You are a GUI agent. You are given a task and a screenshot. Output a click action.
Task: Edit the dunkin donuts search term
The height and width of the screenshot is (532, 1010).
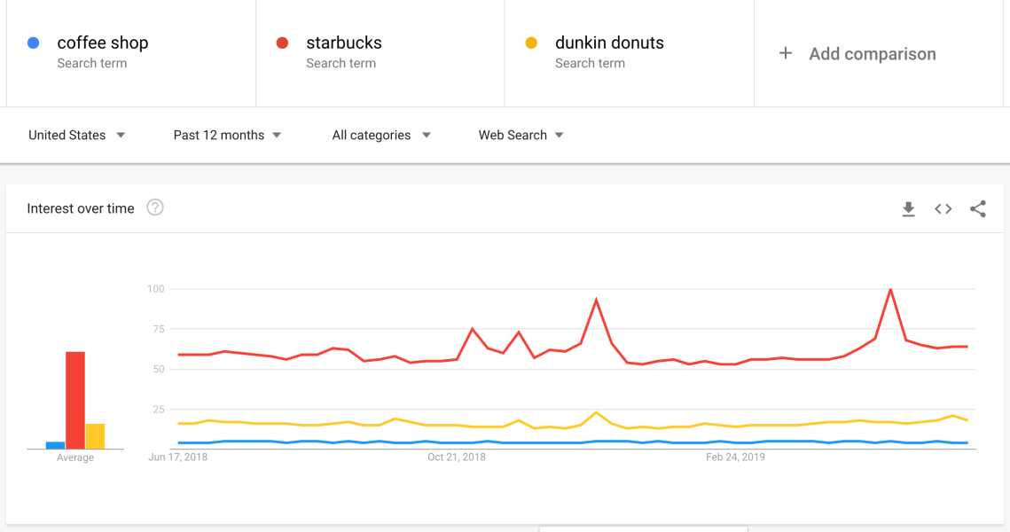pyautogui.click(x=609, y=43)
